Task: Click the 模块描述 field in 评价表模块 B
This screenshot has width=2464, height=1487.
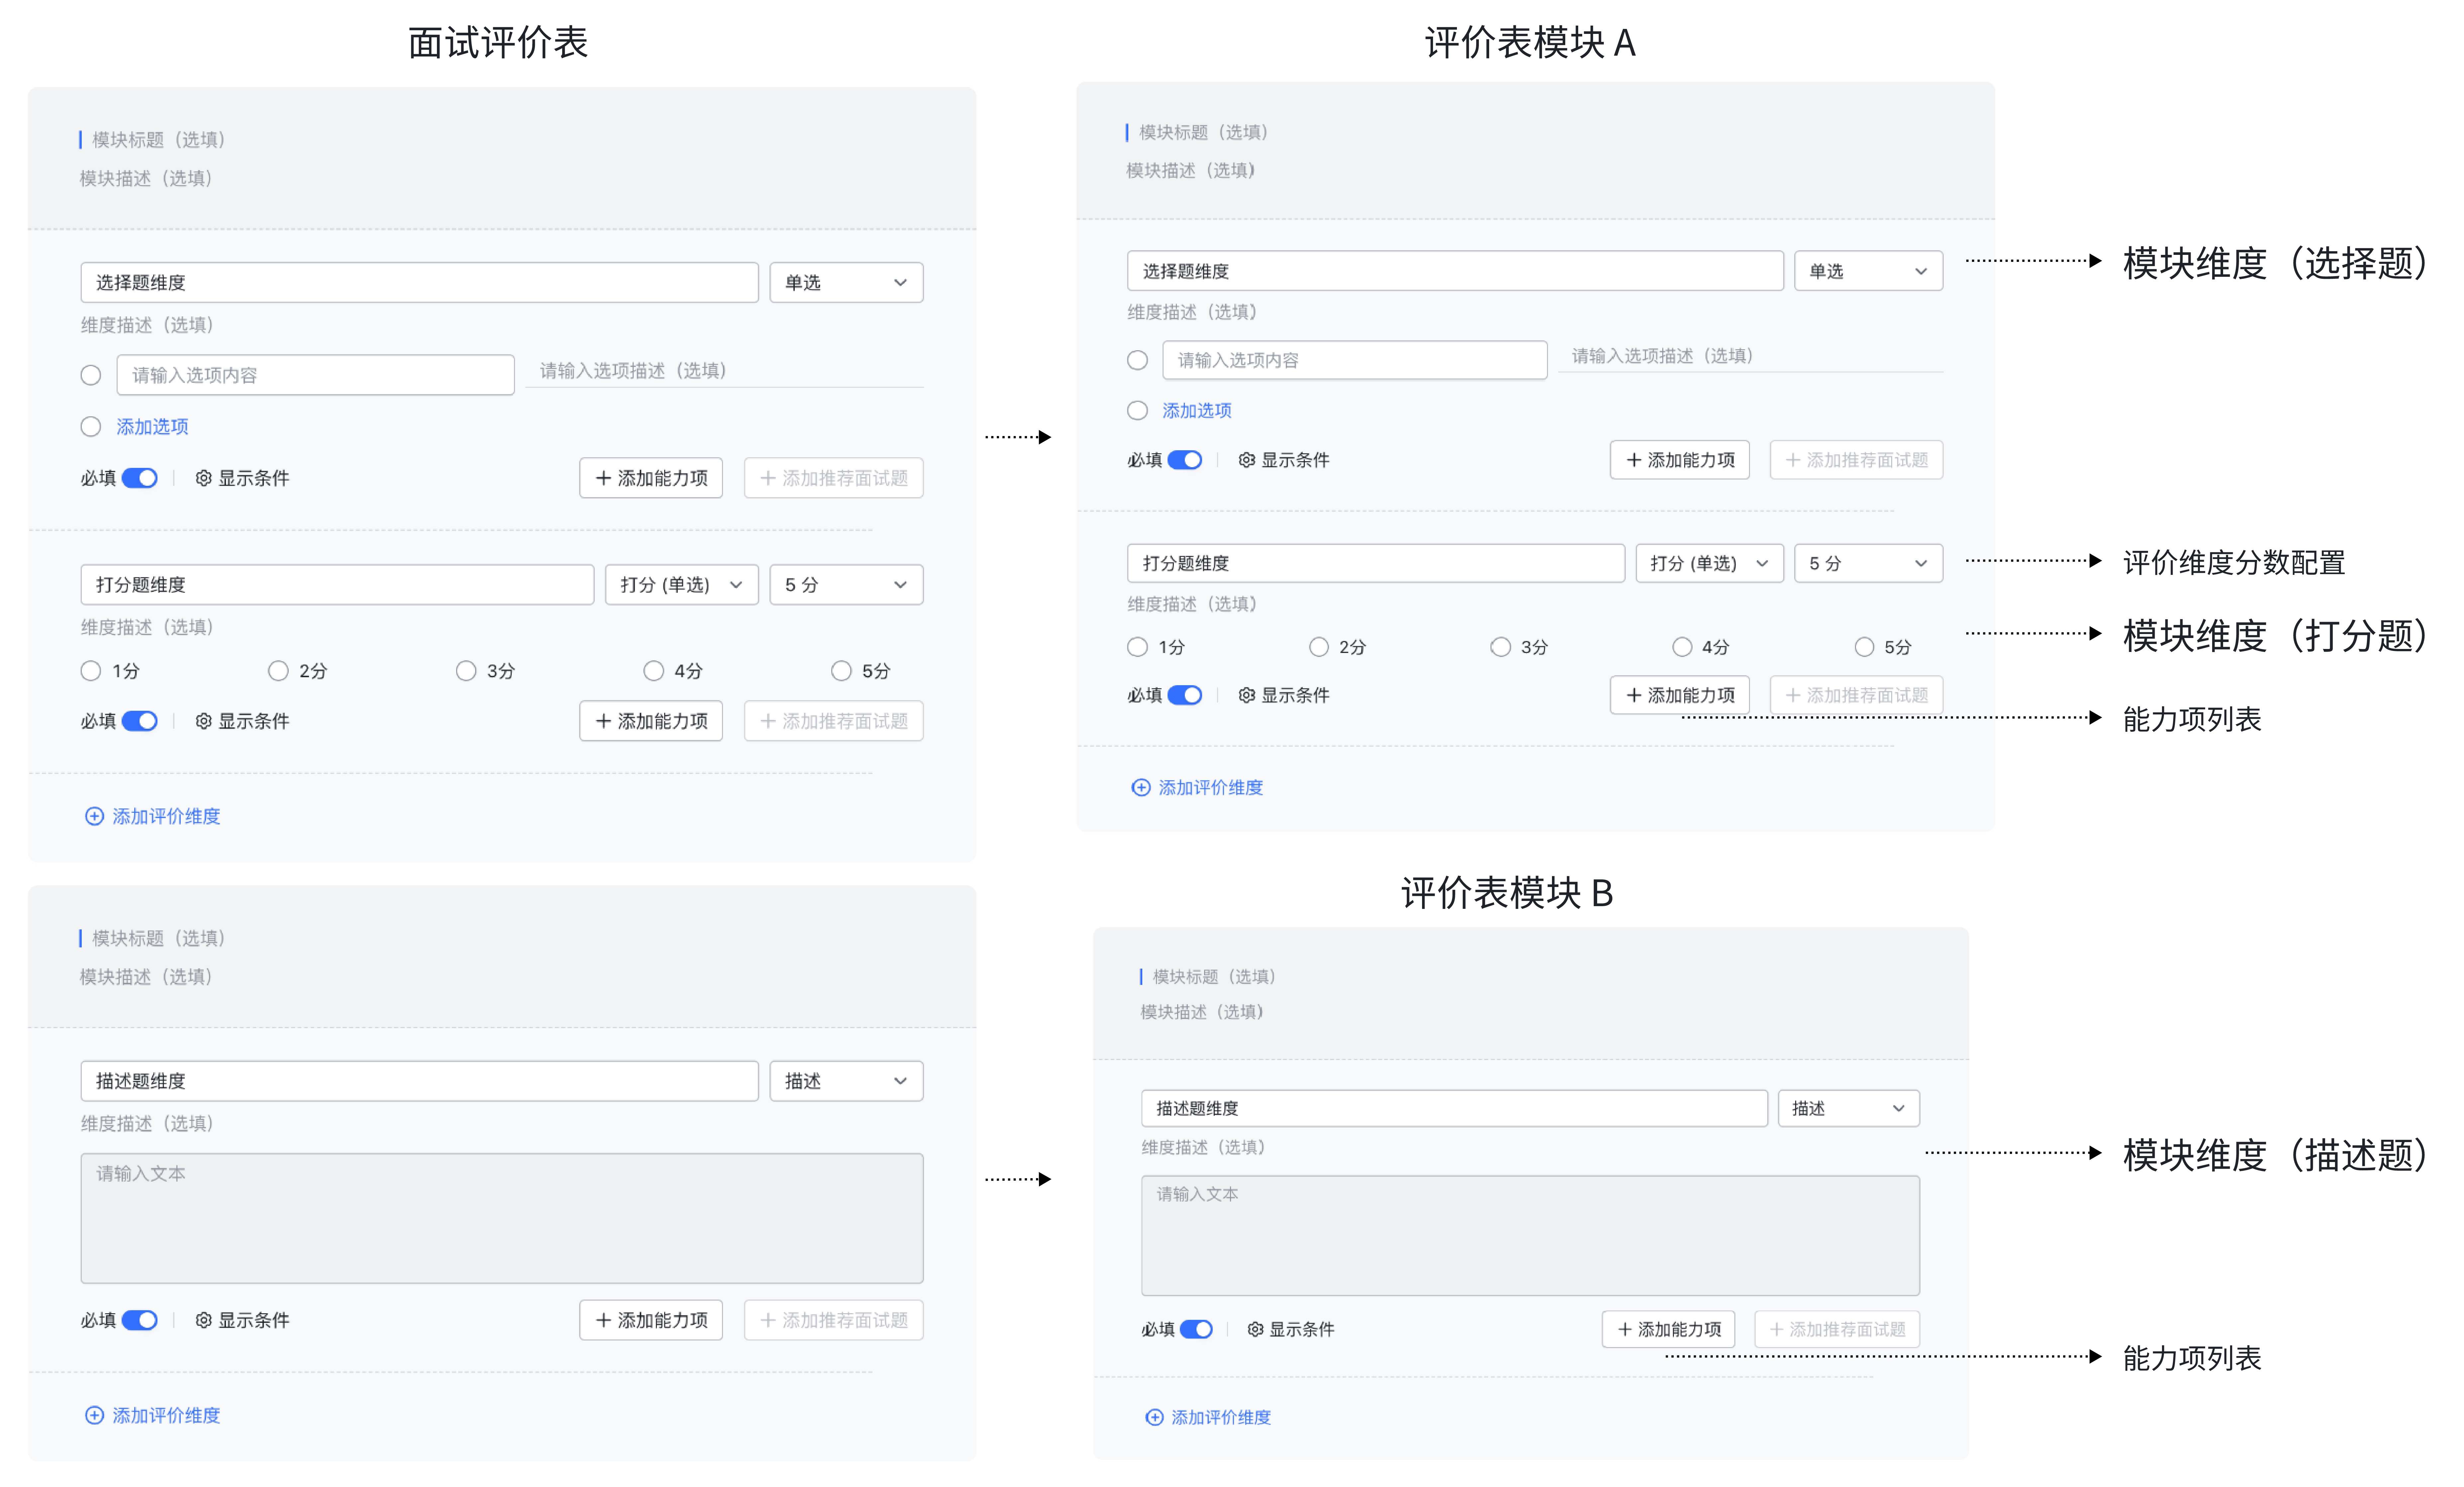Action: pos(1202,1012)
